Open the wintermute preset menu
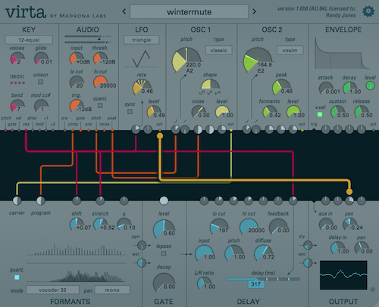This screenshot has height=307, width=379. click(x=189, y=11)
